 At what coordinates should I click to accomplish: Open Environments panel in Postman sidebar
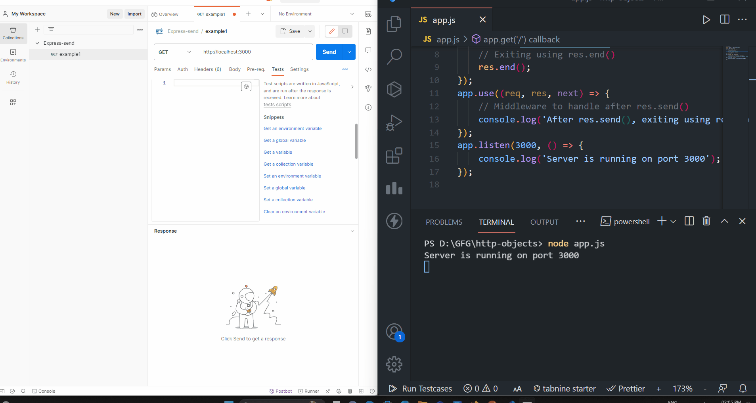click(x=13, y=55)
